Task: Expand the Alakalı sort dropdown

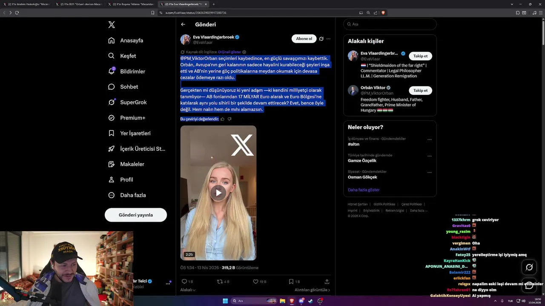Action: (188, 290)
